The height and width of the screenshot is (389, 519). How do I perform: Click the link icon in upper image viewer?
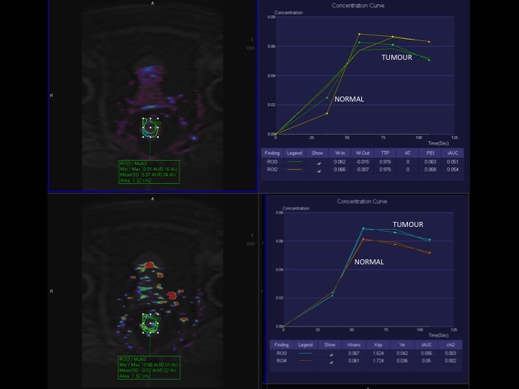coord(251,48)
